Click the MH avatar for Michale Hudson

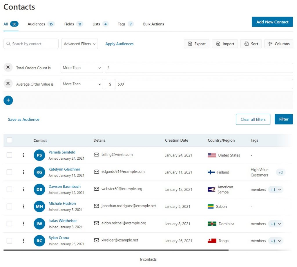(39, 207)
